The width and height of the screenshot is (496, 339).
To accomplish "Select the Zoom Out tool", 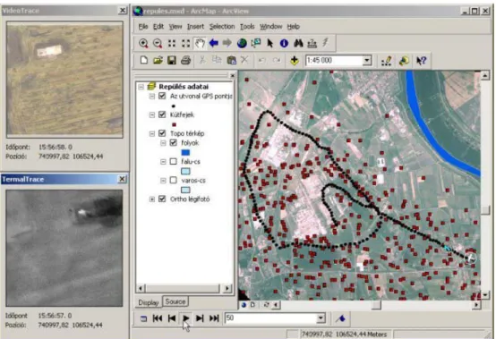I will click(158, 43).
